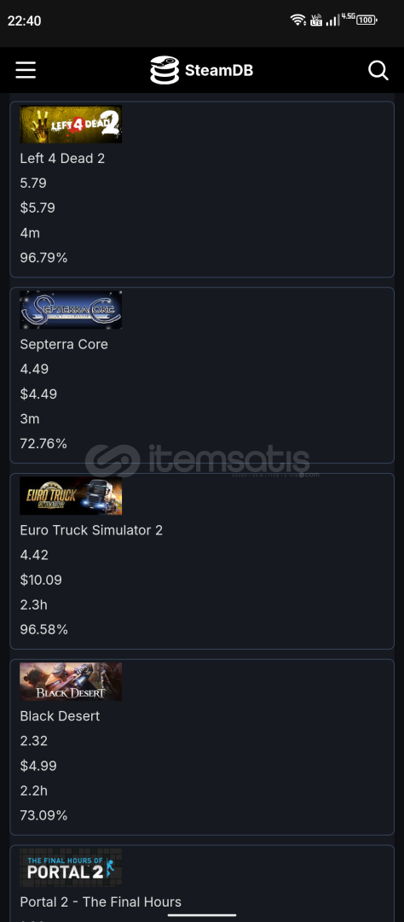The width and height of the screenshot is (404, 922).
Task: Open the hamburger navigation menu
Action: (26, 71)
